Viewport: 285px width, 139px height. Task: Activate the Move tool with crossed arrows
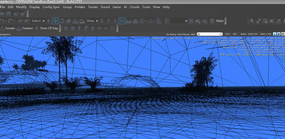[55, 21]
